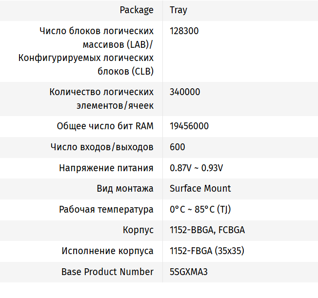Select the "1152-FBGA (35x35)" value
Image resolution: width=318 pixels, height=298 pixels.
coord(207,251)
